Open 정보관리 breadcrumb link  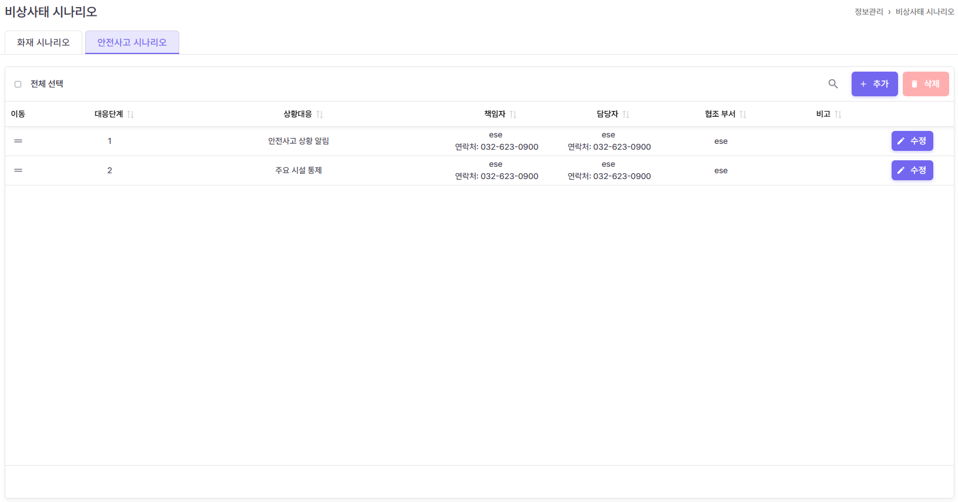(x=869, y=12)
